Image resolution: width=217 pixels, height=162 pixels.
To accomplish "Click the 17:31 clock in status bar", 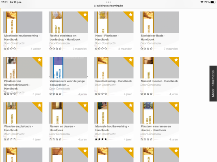I will (x=4, y=2).
